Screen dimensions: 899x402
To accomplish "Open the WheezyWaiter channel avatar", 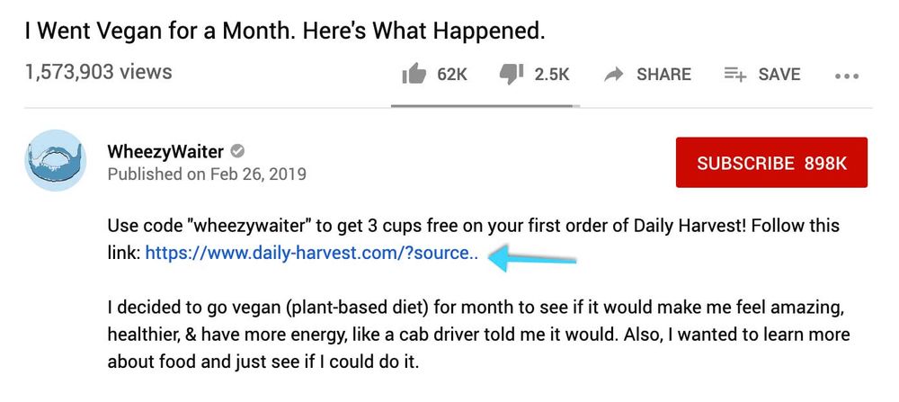I will (55, 159).
